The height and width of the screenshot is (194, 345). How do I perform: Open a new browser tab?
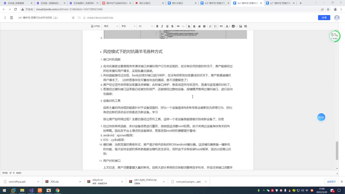[301, 3]
